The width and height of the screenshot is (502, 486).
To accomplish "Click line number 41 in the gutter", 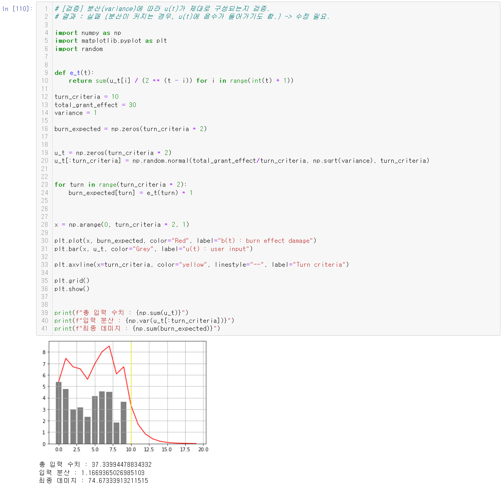I will click(x=44, y=329).
